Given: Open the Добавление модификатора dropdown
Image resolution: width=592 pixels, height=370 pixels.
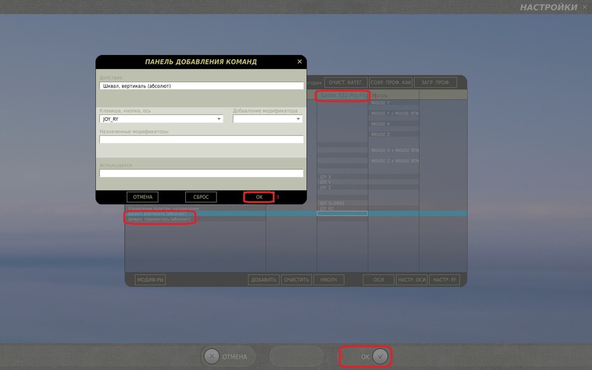Looking at the screenshot, I should click(268, 119).
